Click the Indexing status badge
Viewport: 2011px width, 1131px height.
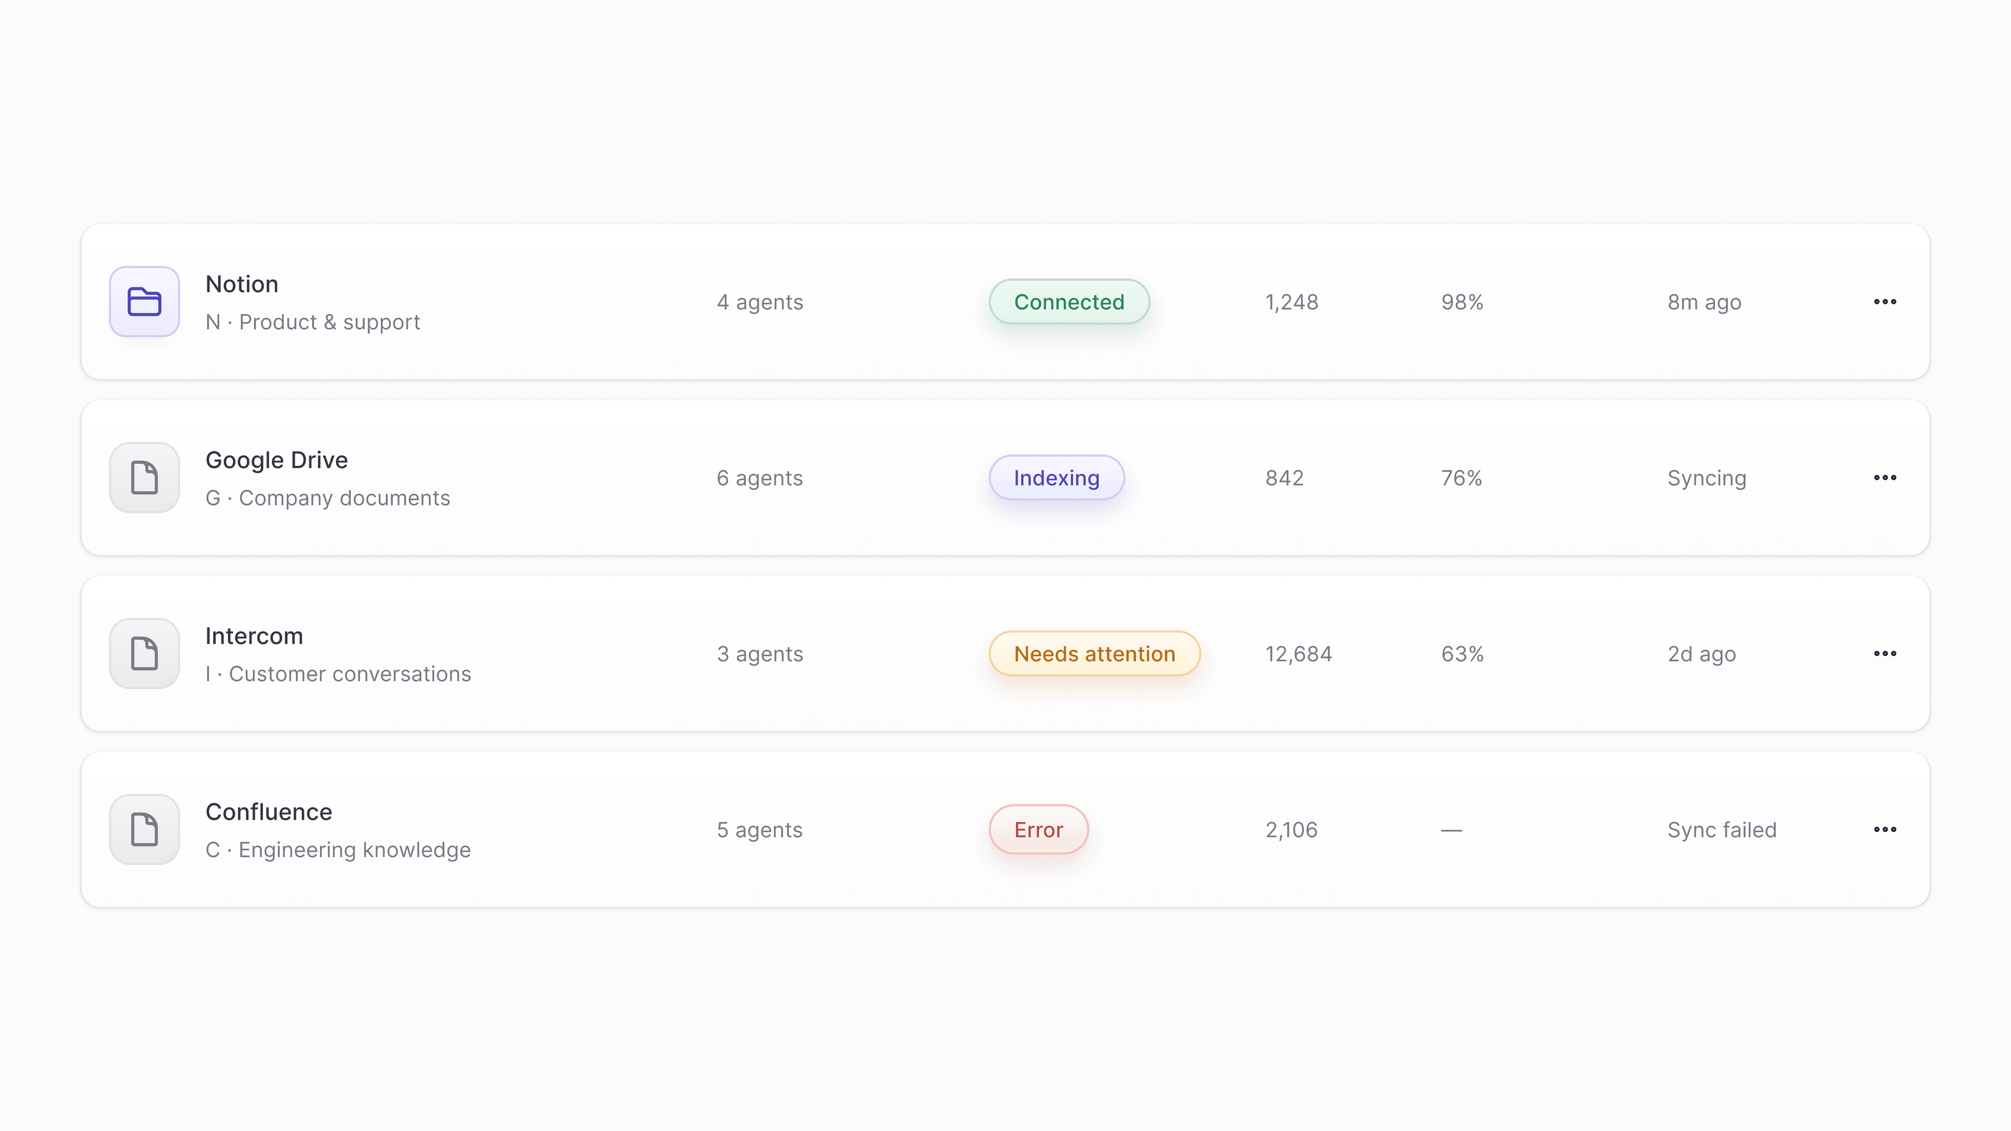click(x=1056, y=478)
